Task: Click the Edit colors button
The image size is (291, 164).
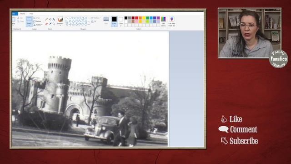Action: coord(163,21)
